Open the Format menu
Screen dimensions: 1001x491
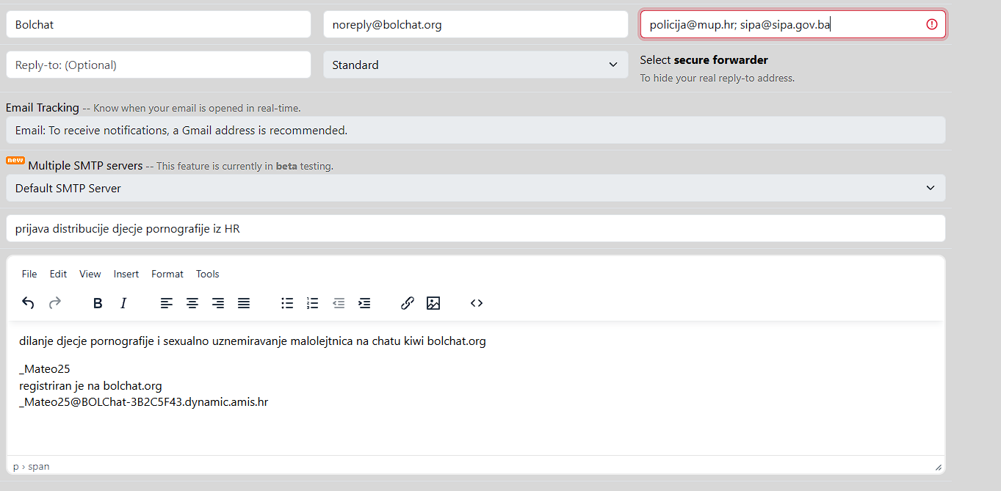pos(167,274)
